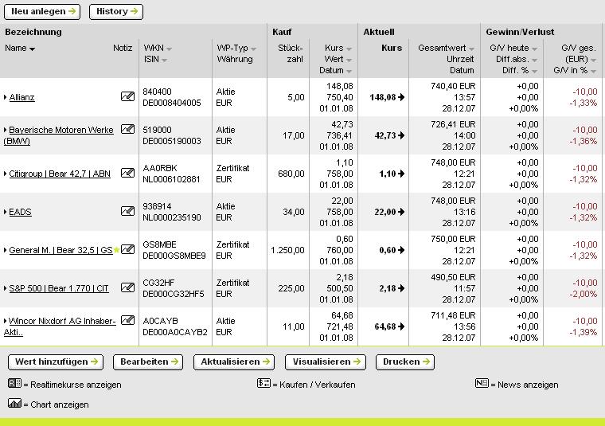Click the Neu anlegen button
This screenshot has width=605, height=426.
coord(42,12)
